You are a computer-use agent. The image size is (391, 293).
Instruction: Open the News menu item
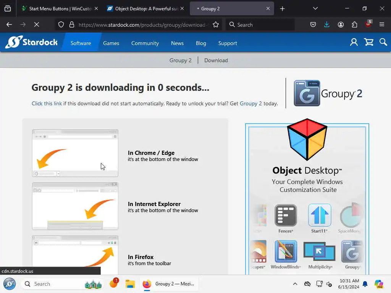click(x=177, y=43)
